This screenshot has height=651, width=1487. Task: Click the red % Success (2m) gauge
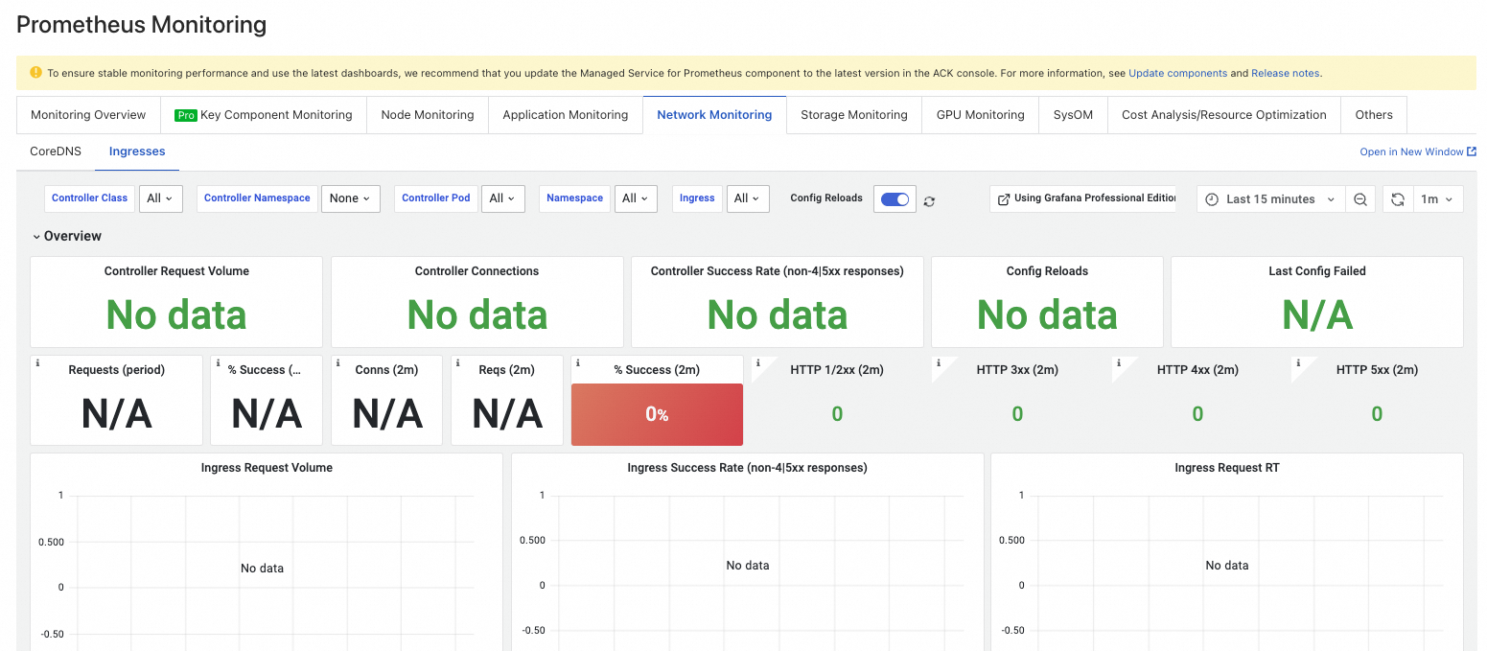pos(657,414)
